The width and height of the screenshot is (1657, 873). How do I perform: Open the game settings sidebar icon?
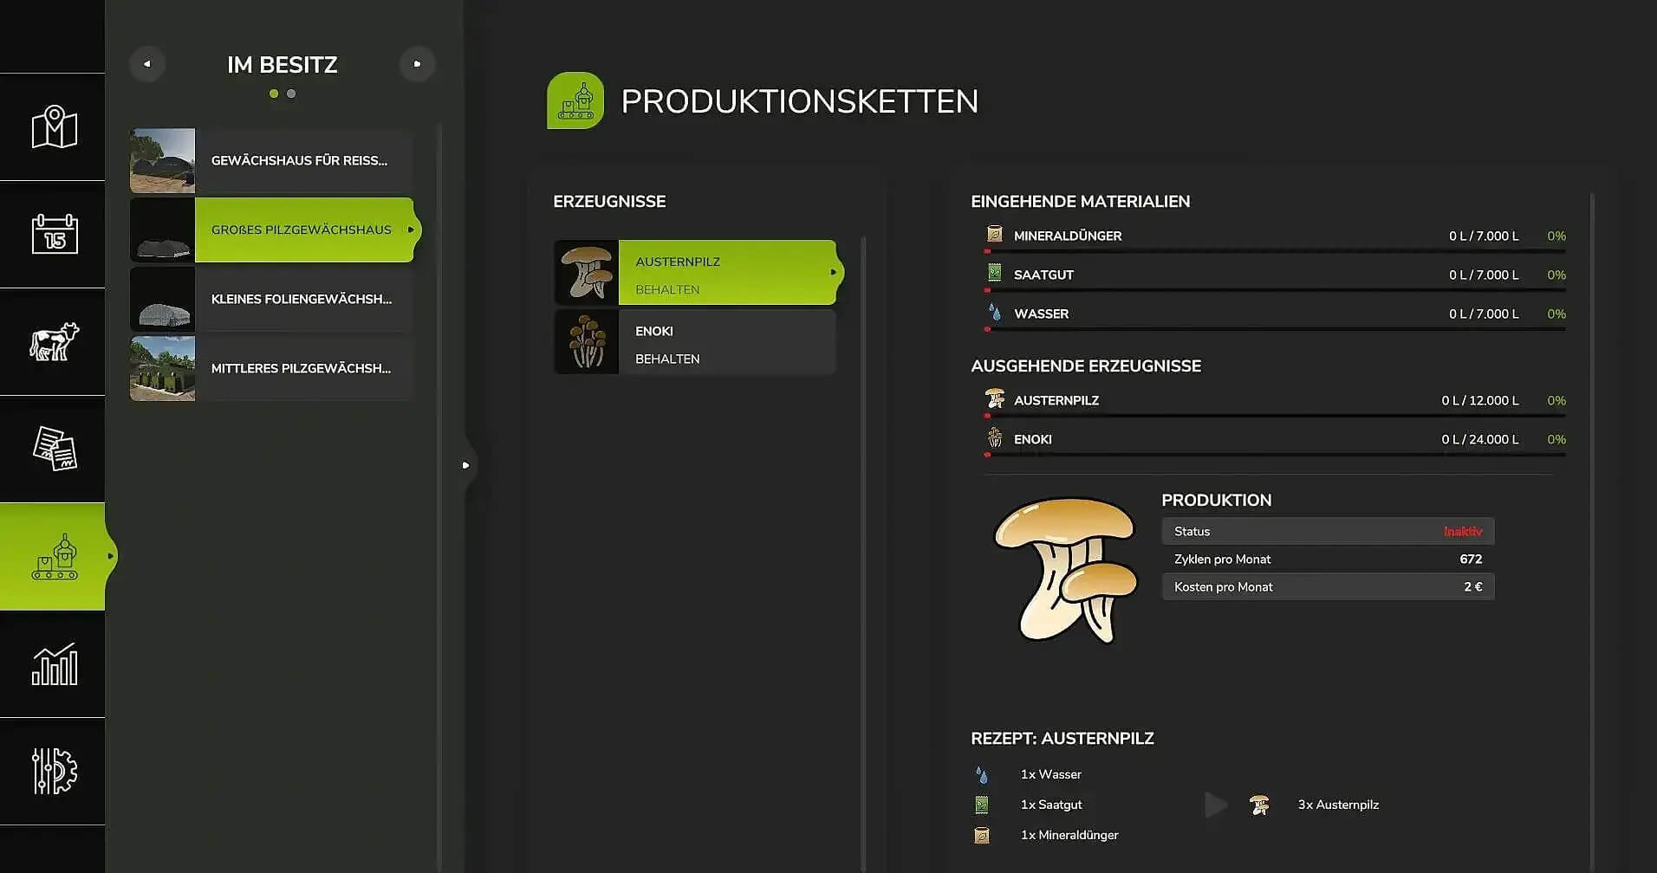click(x=54, y=771)
